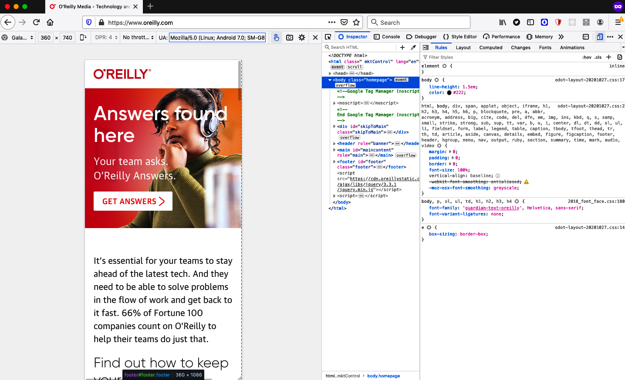Switch to the Computed sidebar tab
625x380 pixels.
(491, 47)
